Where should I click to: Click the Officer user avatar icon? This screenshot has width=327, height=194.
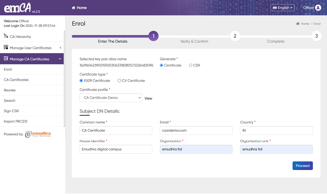(318, 8)
